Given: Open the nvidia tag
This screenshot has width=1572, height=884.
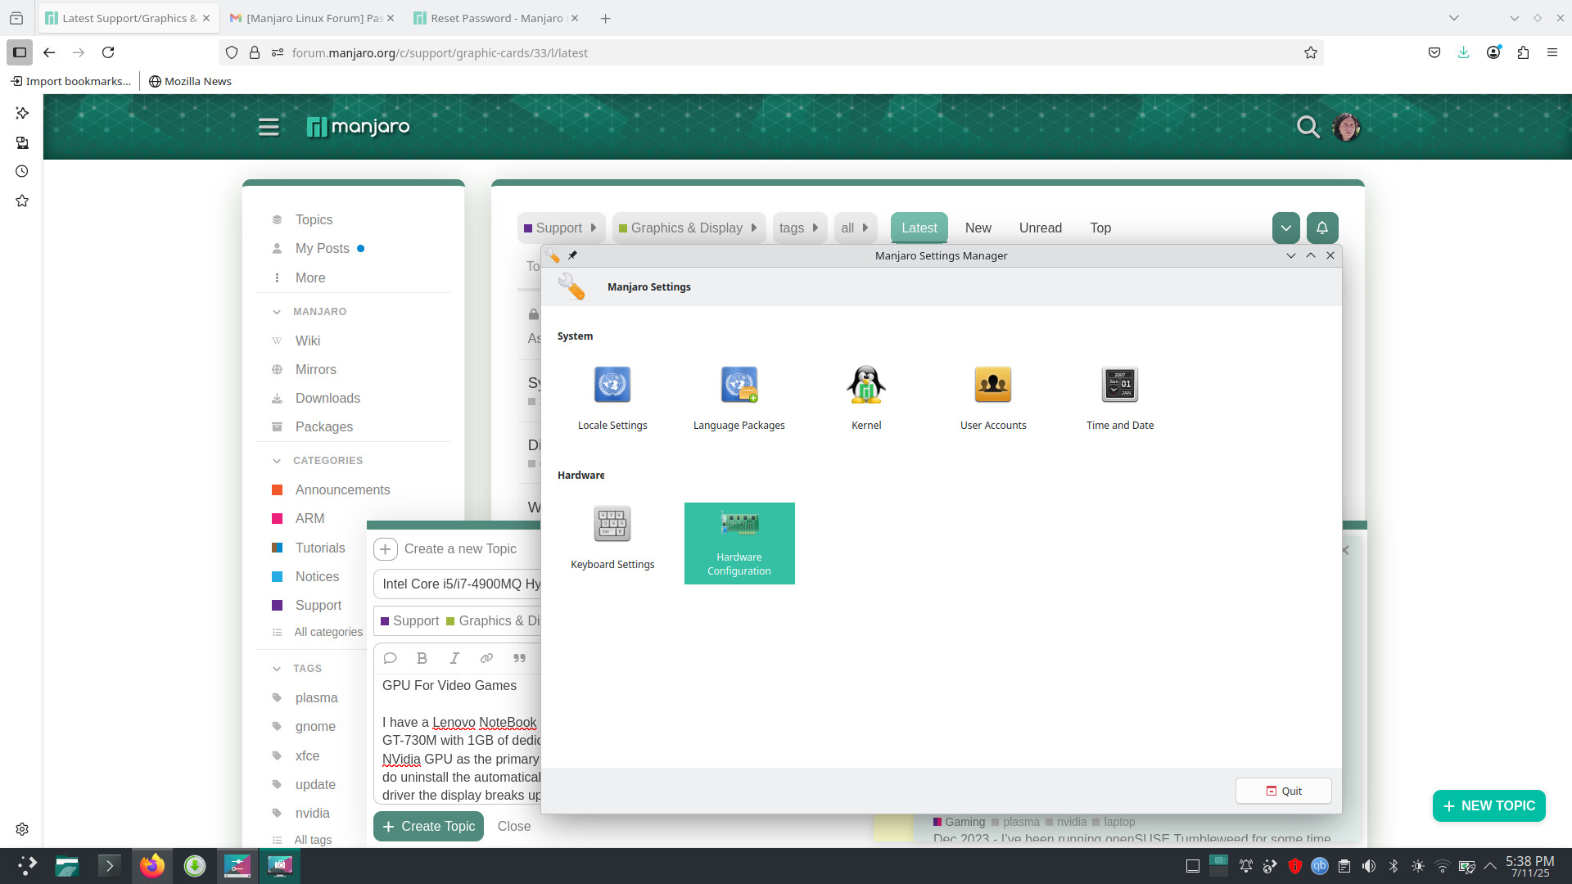Looking at the screenshot, I should (x=312, y=813).
